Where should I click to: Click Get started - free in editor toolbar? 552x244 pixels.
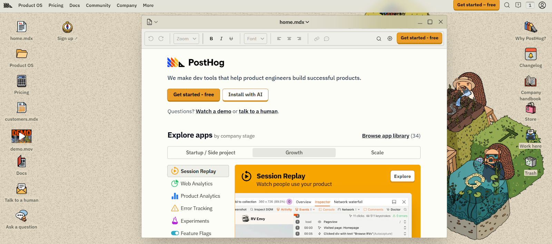(x=420, y=38)
